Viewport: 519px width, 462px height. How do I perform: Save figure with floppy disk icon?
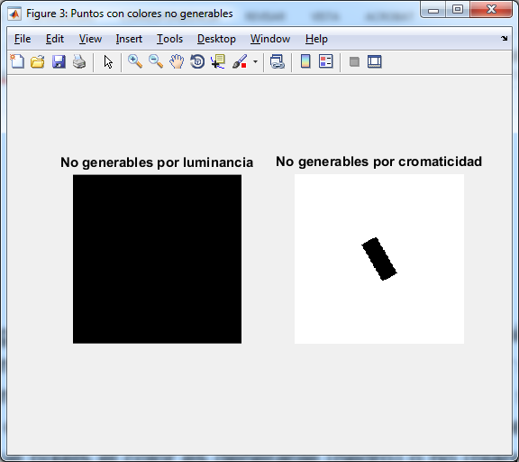pos(59,61)
